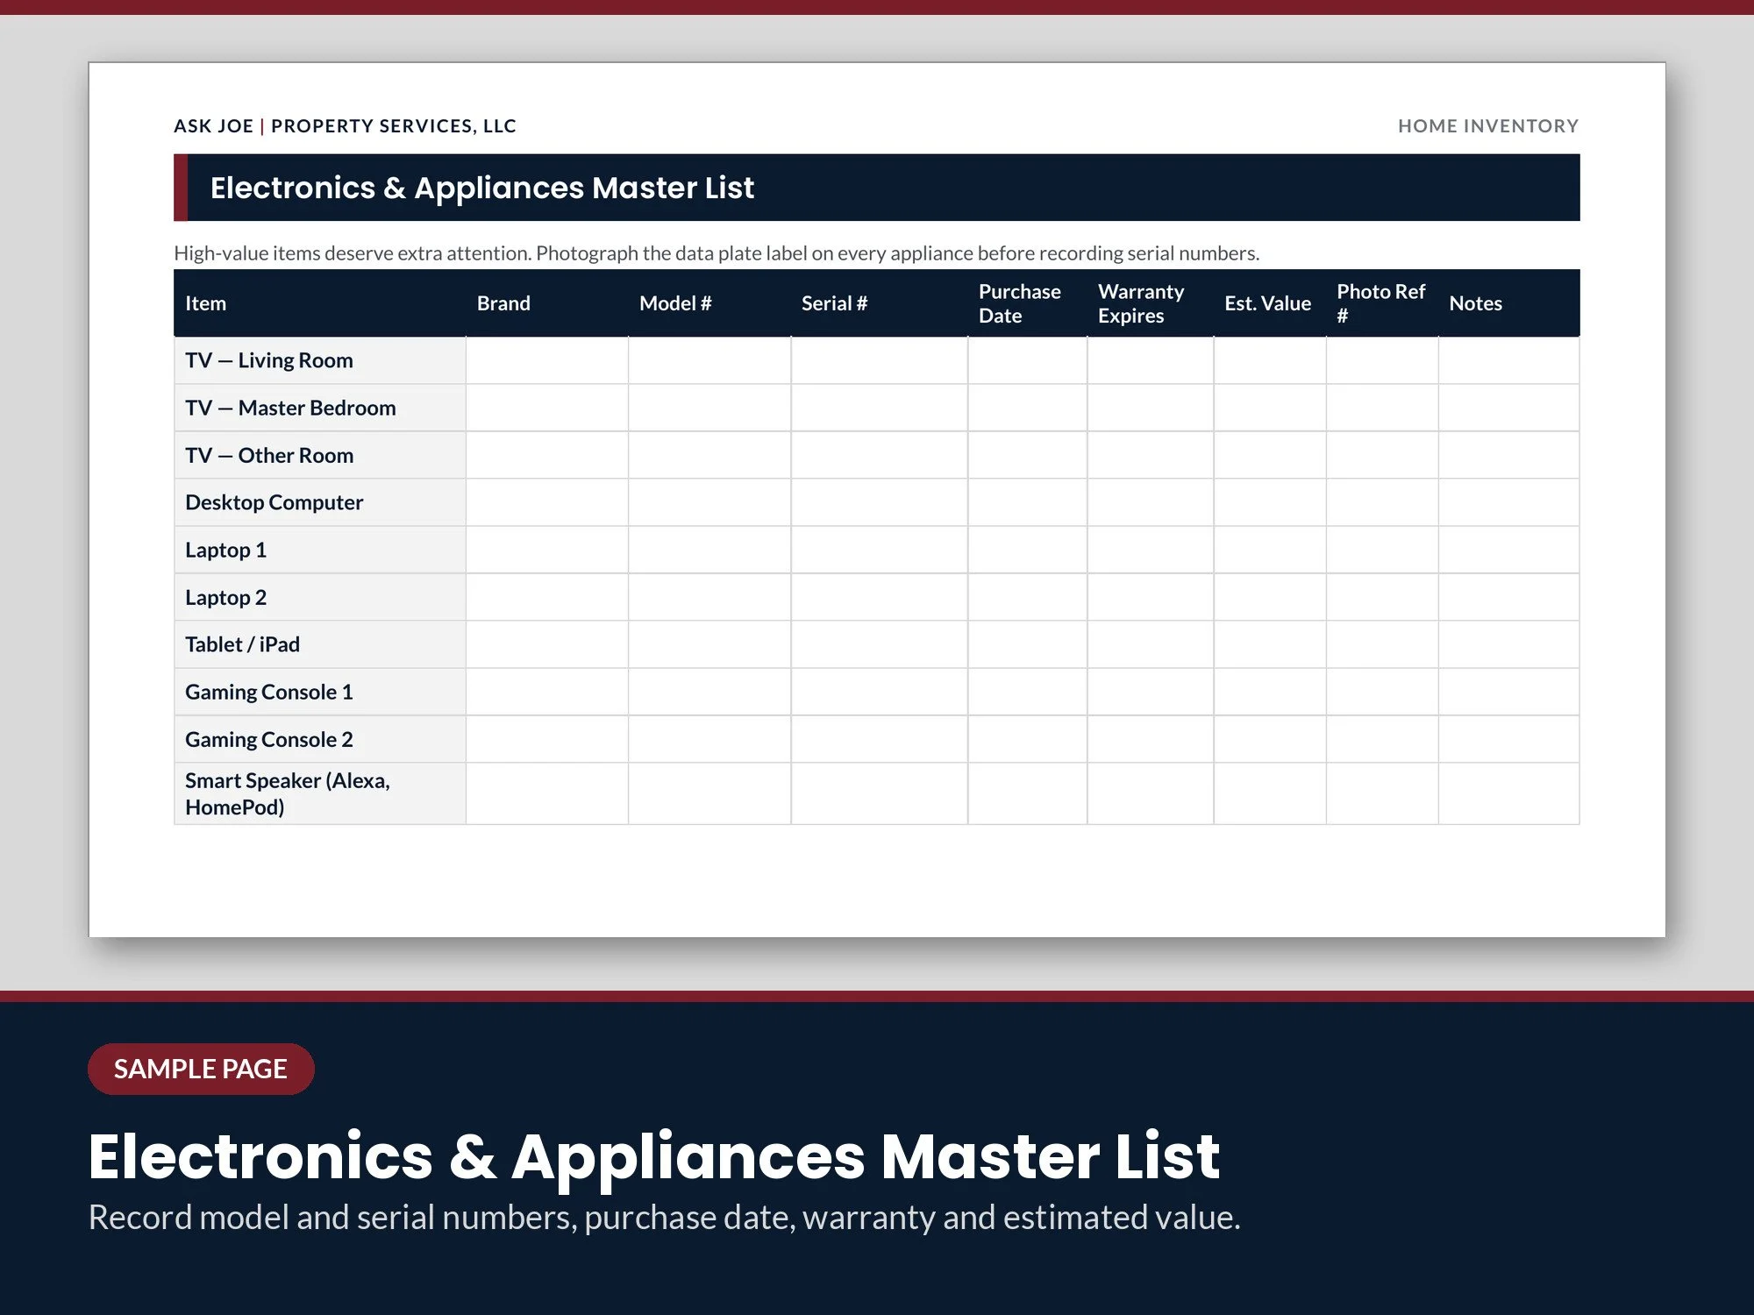Click the 'Model #' column header

(x=709, y=303)
